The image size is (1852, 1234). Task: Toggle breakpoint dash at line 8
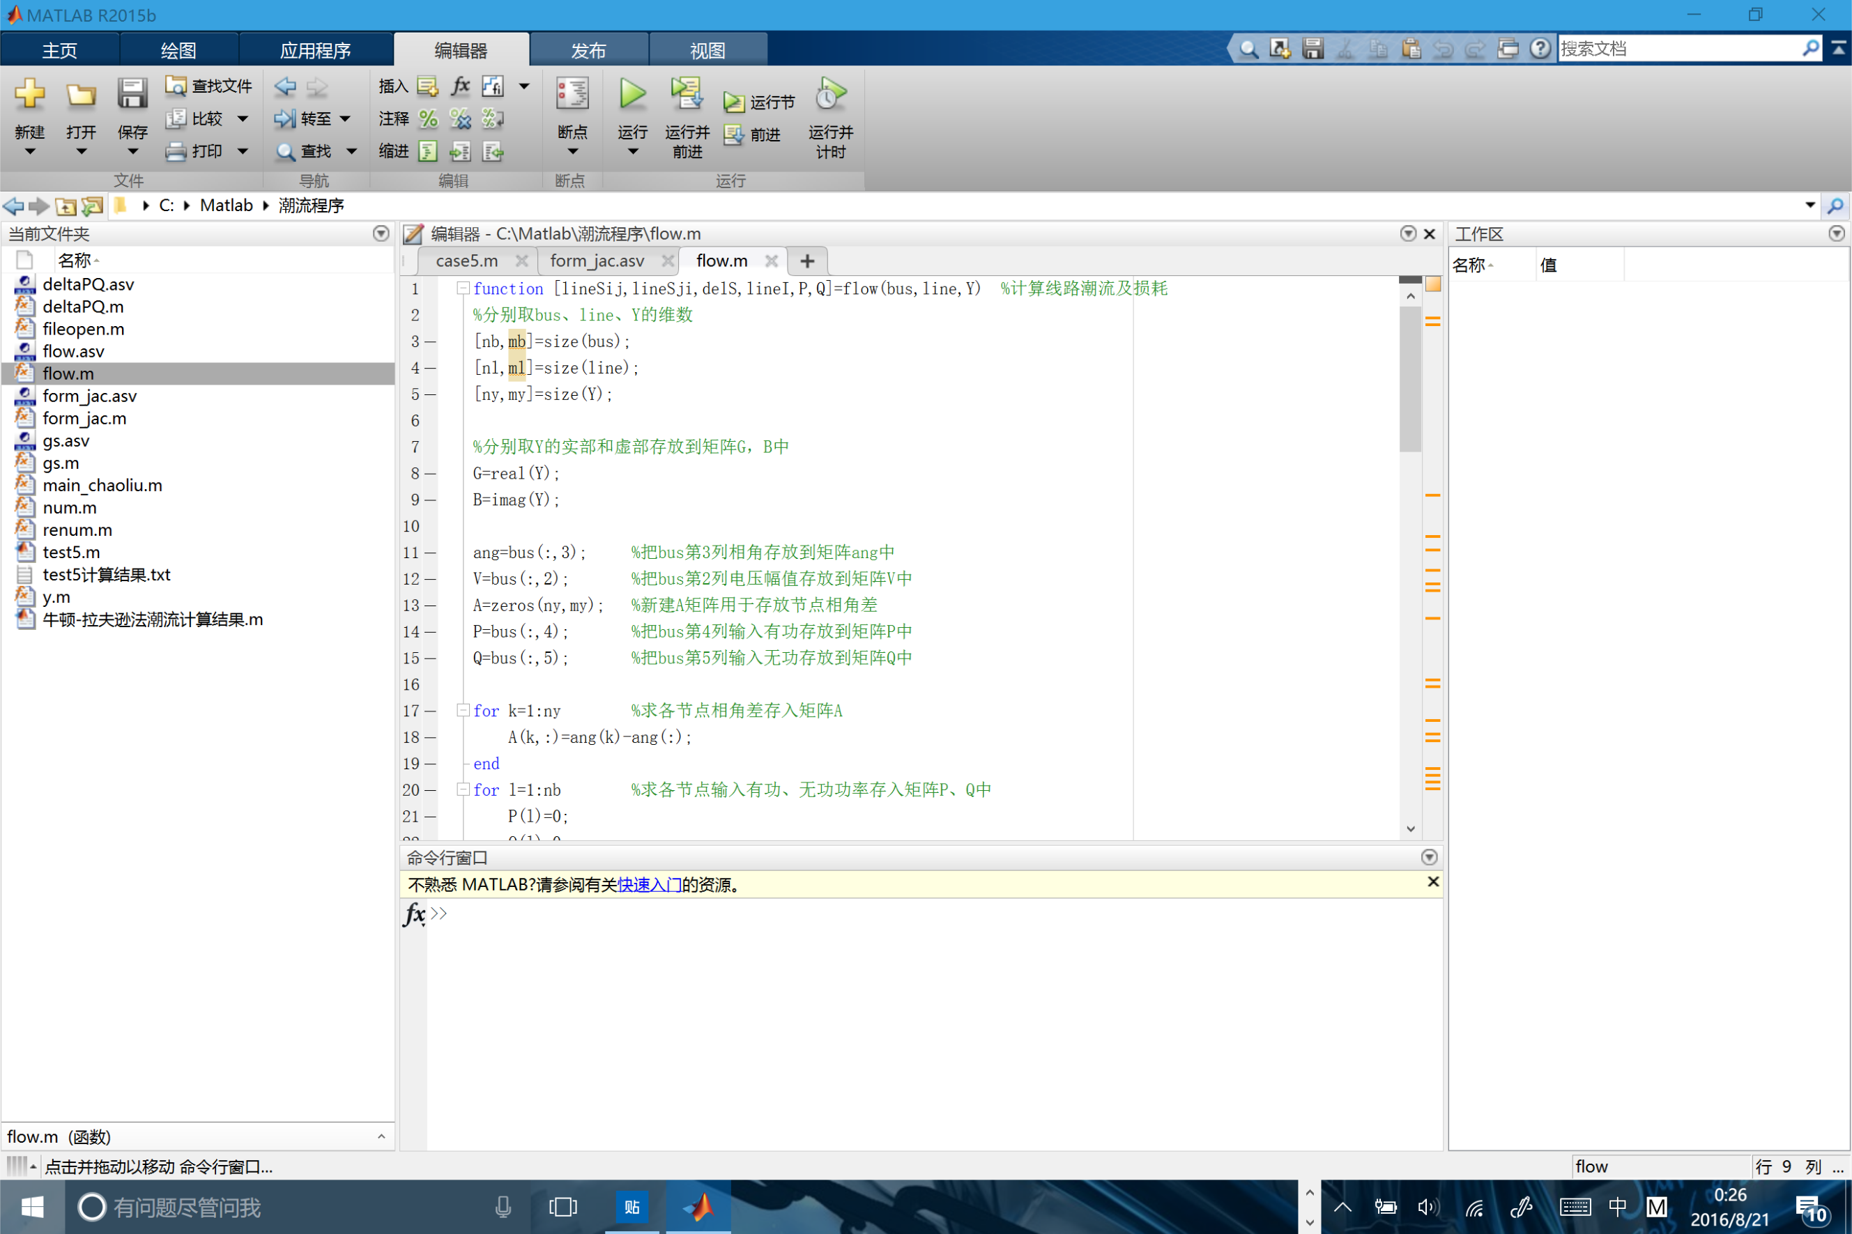point(431,474)
